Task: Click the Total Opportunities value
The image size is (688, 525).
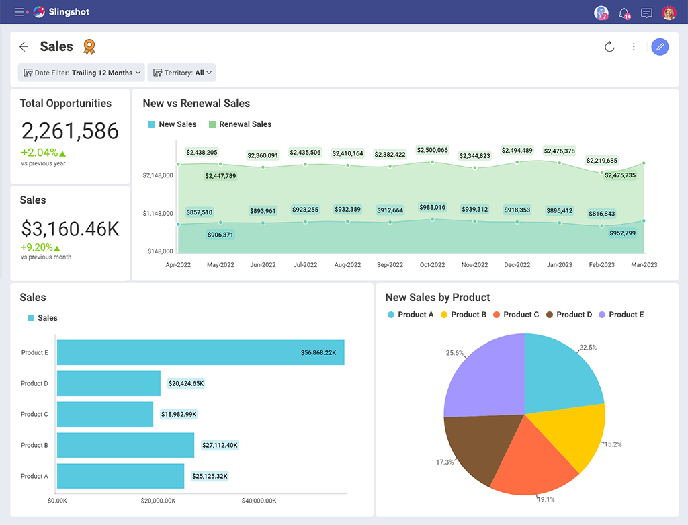Action: pos(70,132)
